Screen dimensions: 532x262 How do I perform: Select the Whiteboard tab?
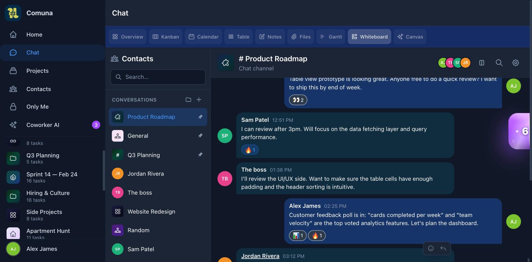369,37
